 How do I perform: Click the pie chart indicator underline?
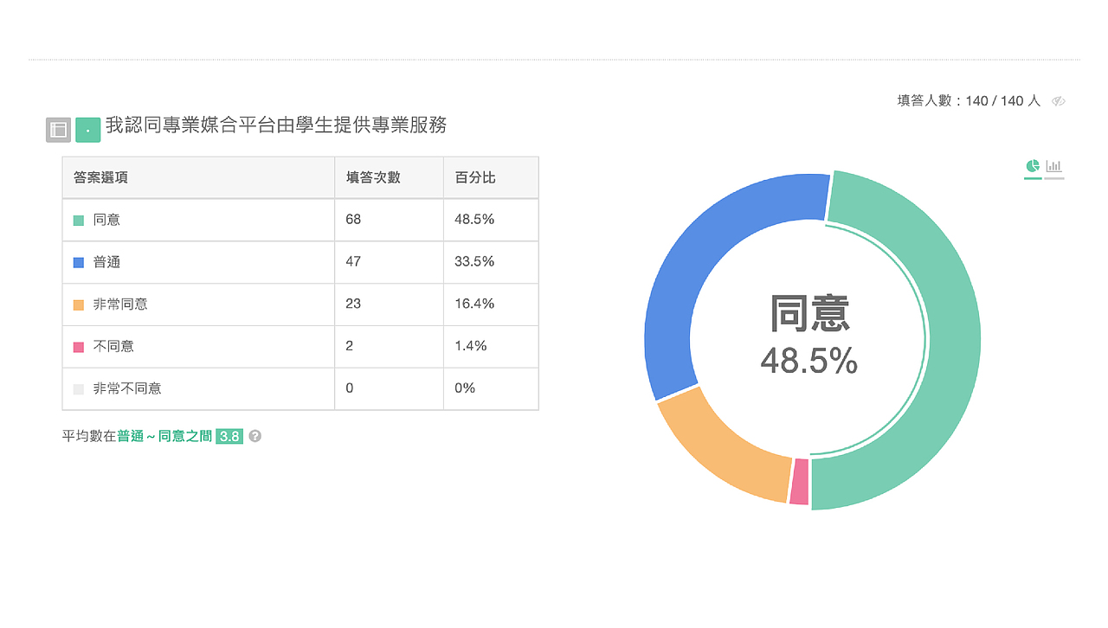click(1033, 178)
